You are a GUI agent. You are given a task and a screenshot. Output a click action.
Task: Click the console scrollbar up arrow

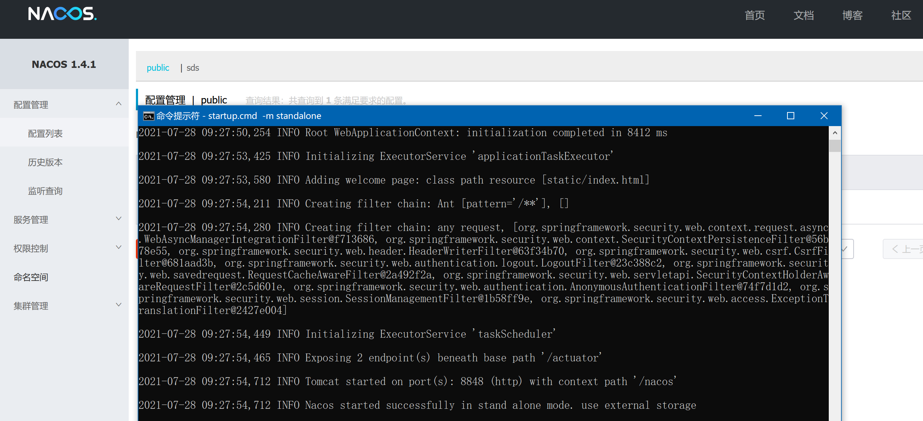[x=835, y=133]
